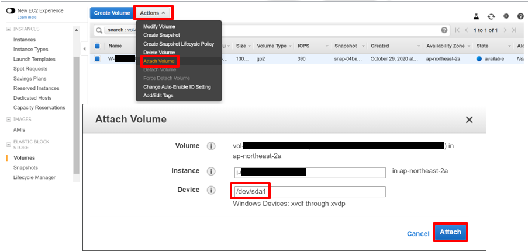Image resolution: width=528 pixels, height=252 pixels.
Task: Choose Create Snapshot from Actions menu
Action: point(161,35)
